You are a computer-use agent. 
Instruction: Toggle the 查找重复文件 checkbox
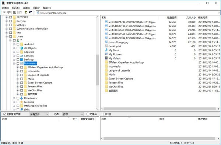(x=5, y=114)
